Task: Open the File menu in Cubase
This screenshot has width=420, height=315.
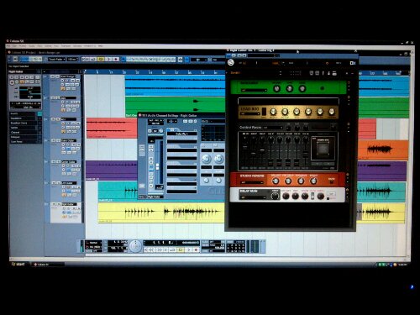Action: [x=8, y=46]
